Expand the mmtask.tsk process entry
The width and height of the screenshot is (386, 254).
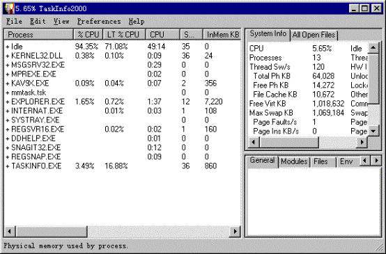pyautogui.click(x=8, y=93)
